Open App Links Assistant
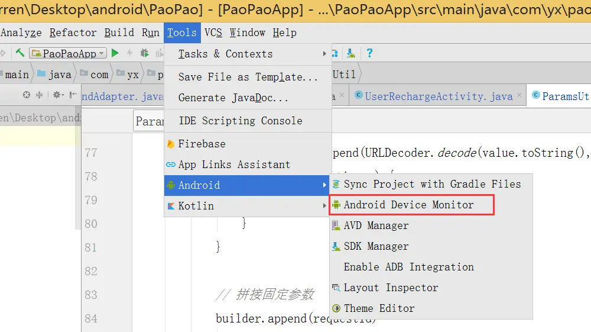 click(248, 165)
